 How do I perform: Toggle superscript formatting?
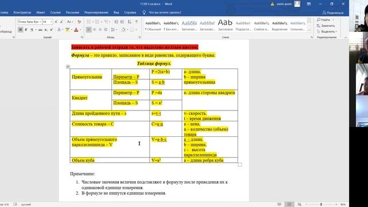[x=51, y=29]
